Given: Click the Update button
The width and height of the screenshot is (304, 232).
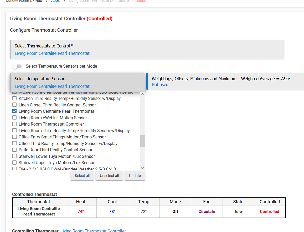Looking at the screenshot, I should (135, 176).
